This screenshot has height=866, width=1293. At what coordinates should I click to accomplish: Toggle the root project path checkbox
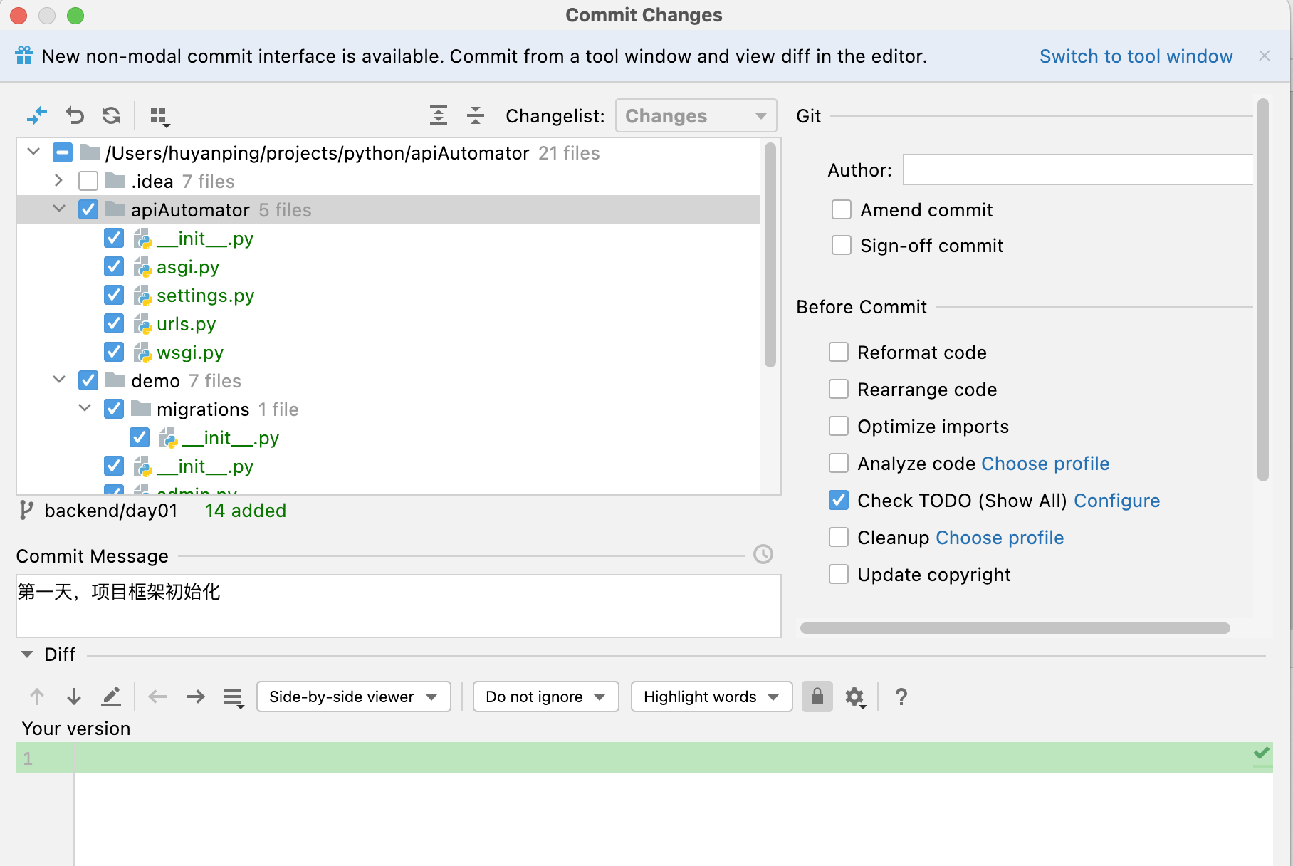[63, 152]
